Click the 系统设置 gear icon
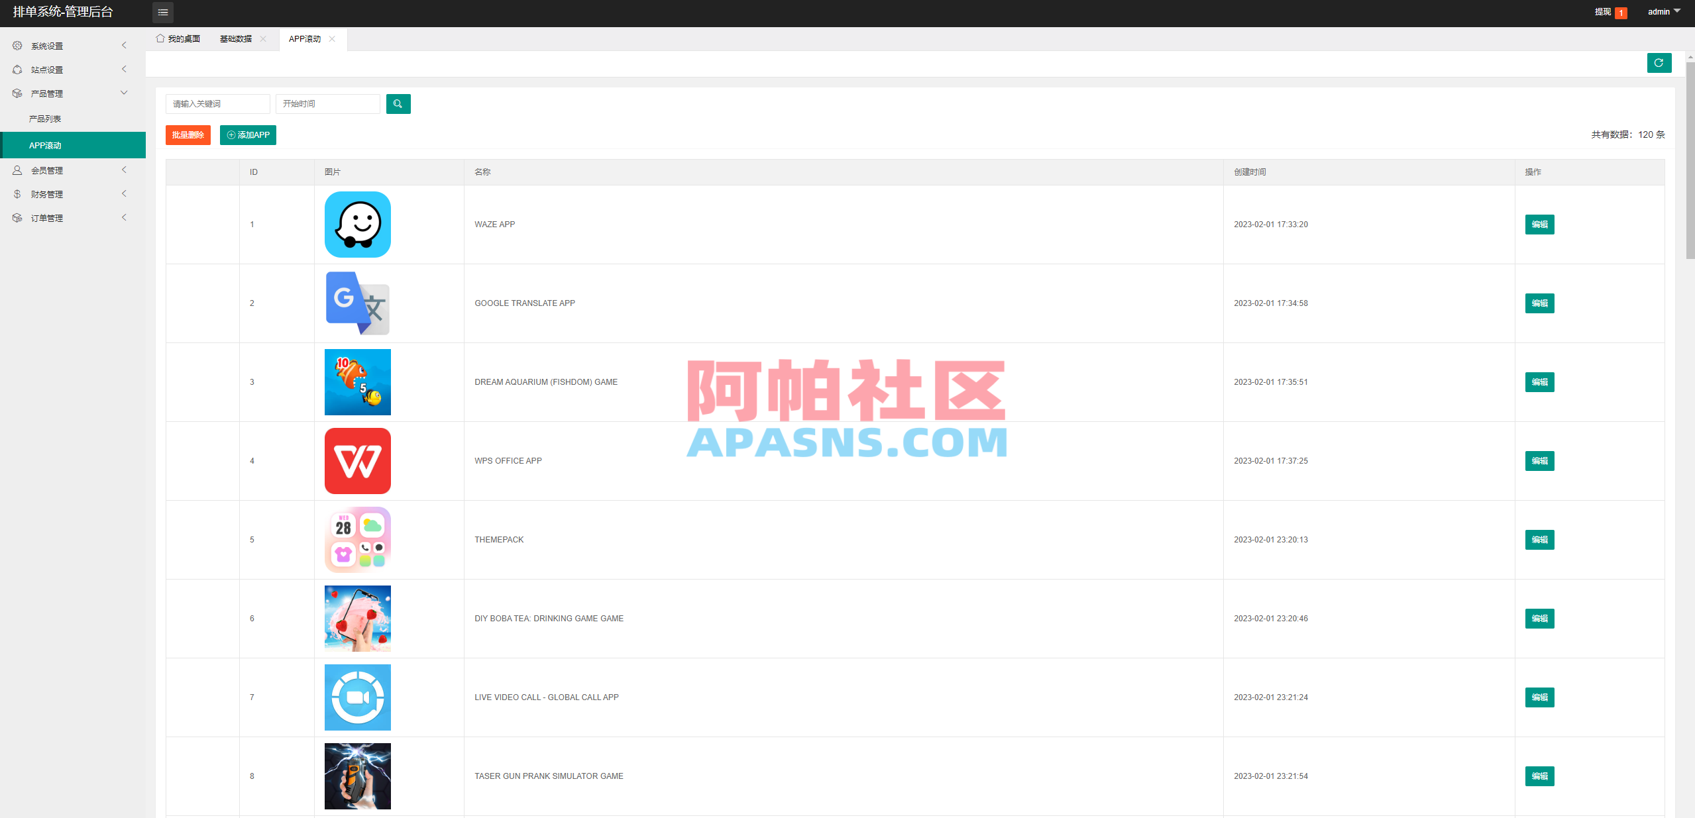Image resolution: width=1695 pixels, height=818 pixels. 17,45
